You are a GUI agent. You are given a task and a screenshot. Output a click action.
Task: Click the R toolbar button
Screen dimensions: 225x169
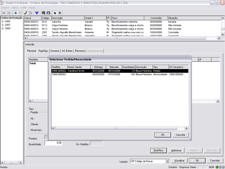pyautogui.click(x=60, y=13)
